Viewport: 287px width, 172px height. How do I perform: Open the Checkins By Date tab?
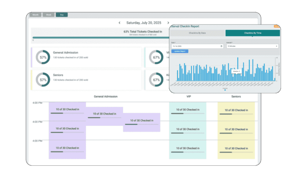click(198, 33)
